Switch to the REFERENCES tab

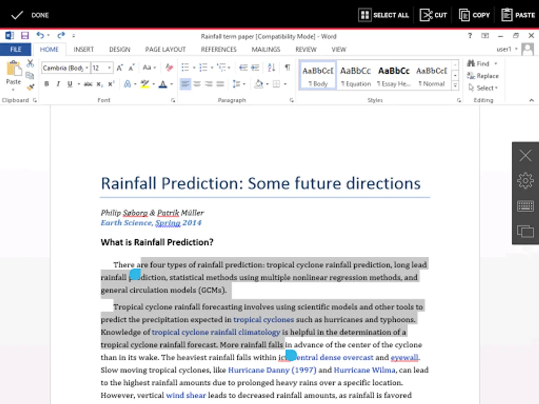219,49
